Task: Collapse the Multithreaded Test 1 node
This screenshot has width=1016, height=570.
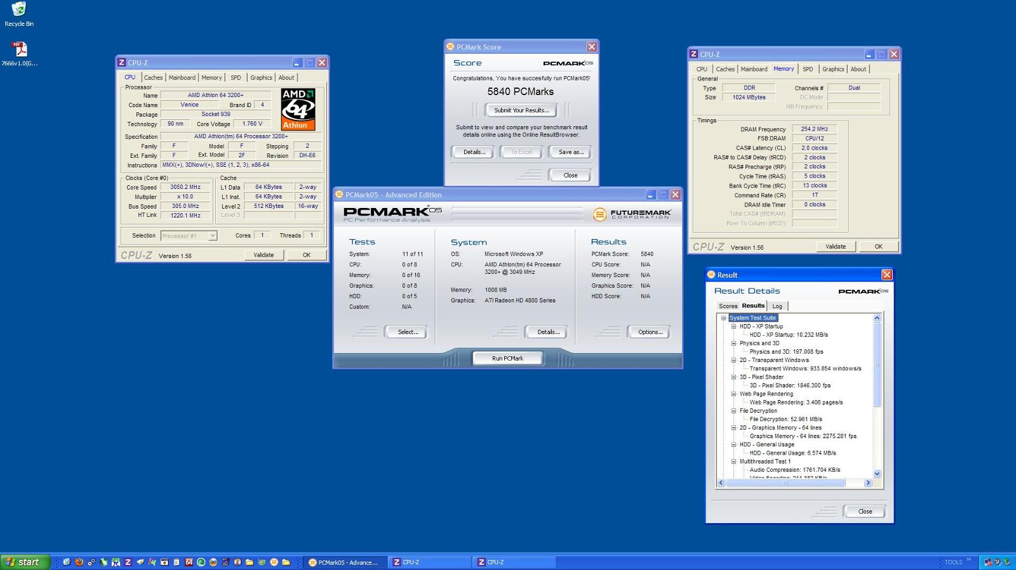Action: coord(733,462)
